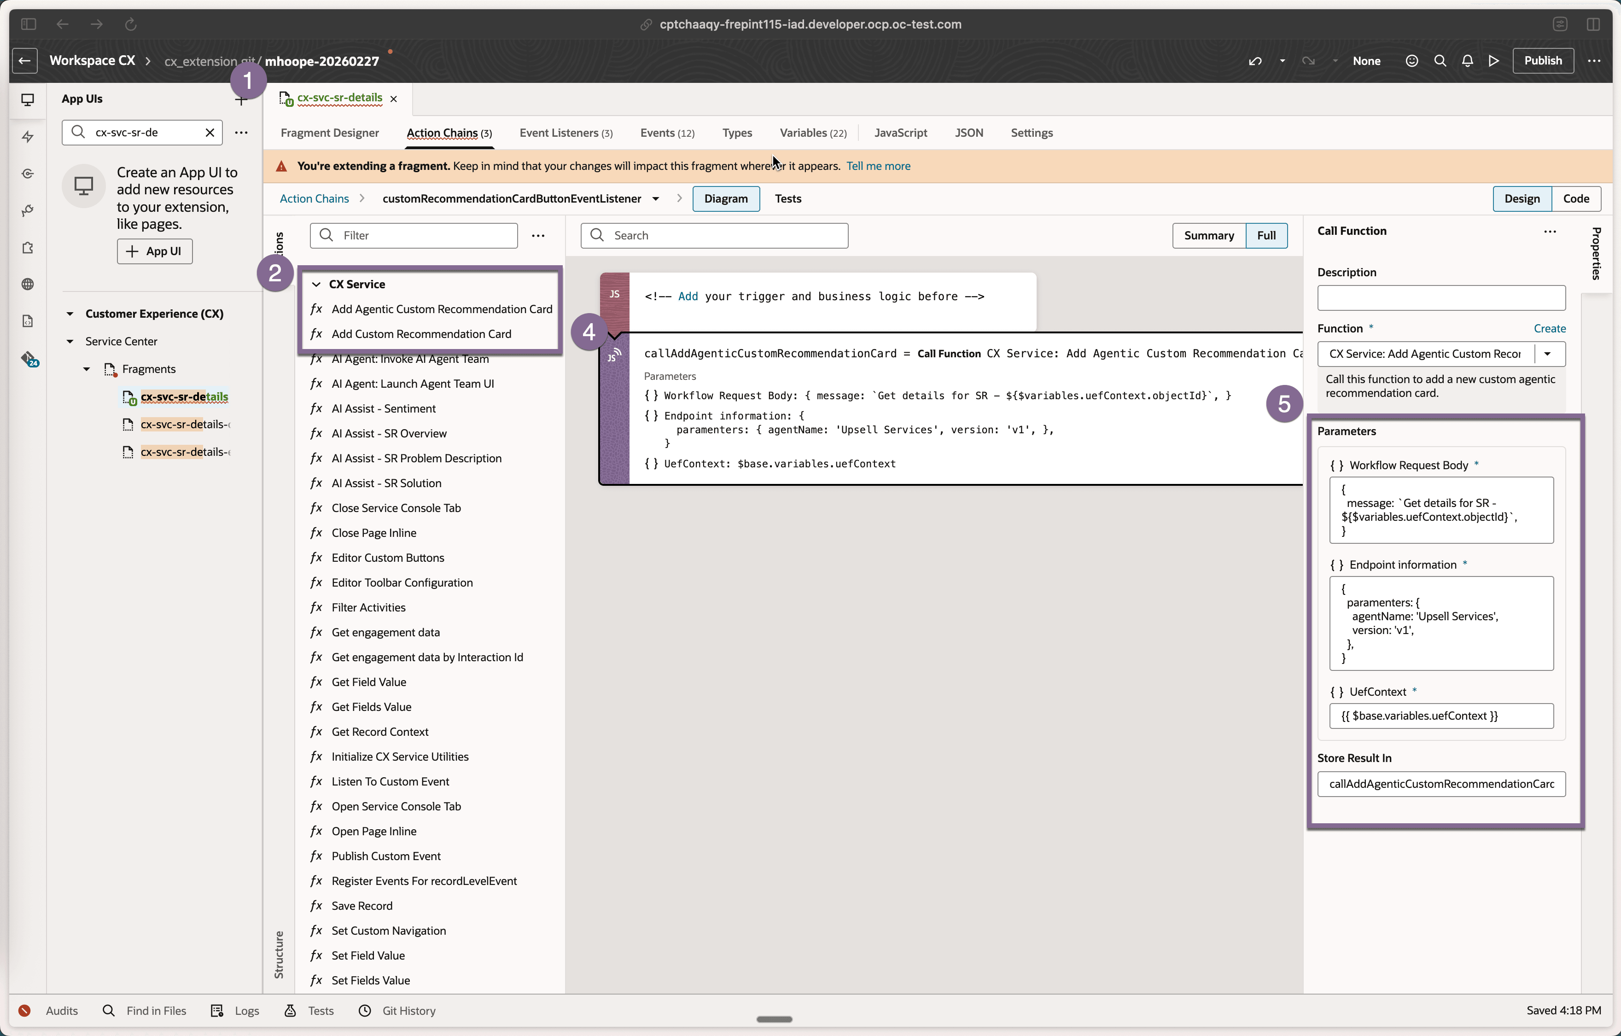Switch to Summary view
Image resolution: width=1621 pixels, height=1036 pixels.
tap(1208, 236)
